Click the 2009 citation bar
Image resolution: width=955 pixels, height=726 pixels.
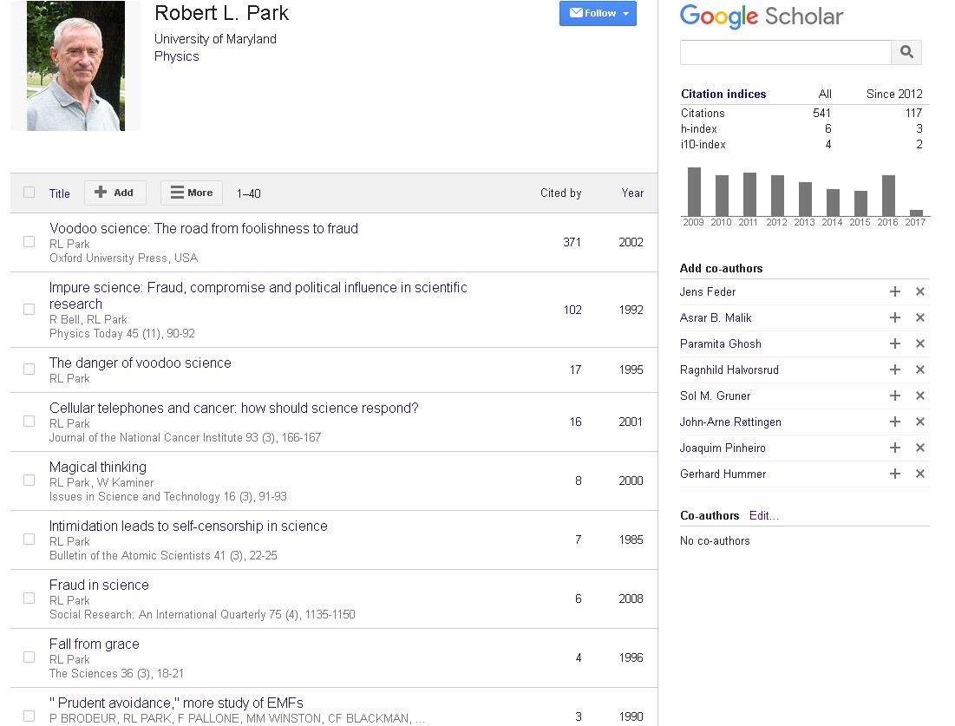(x=694, y=191)
